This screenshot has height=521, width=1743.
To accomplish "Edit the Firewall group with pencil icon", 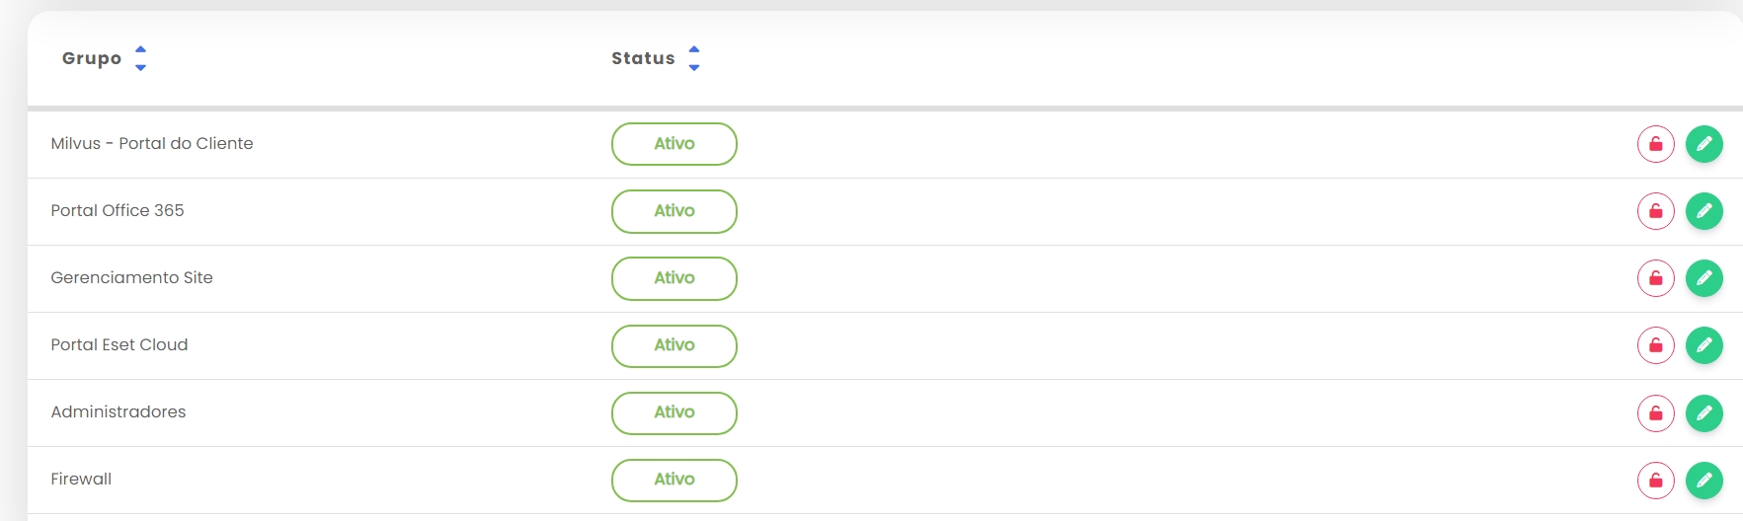I will (x=1703, y=481).
